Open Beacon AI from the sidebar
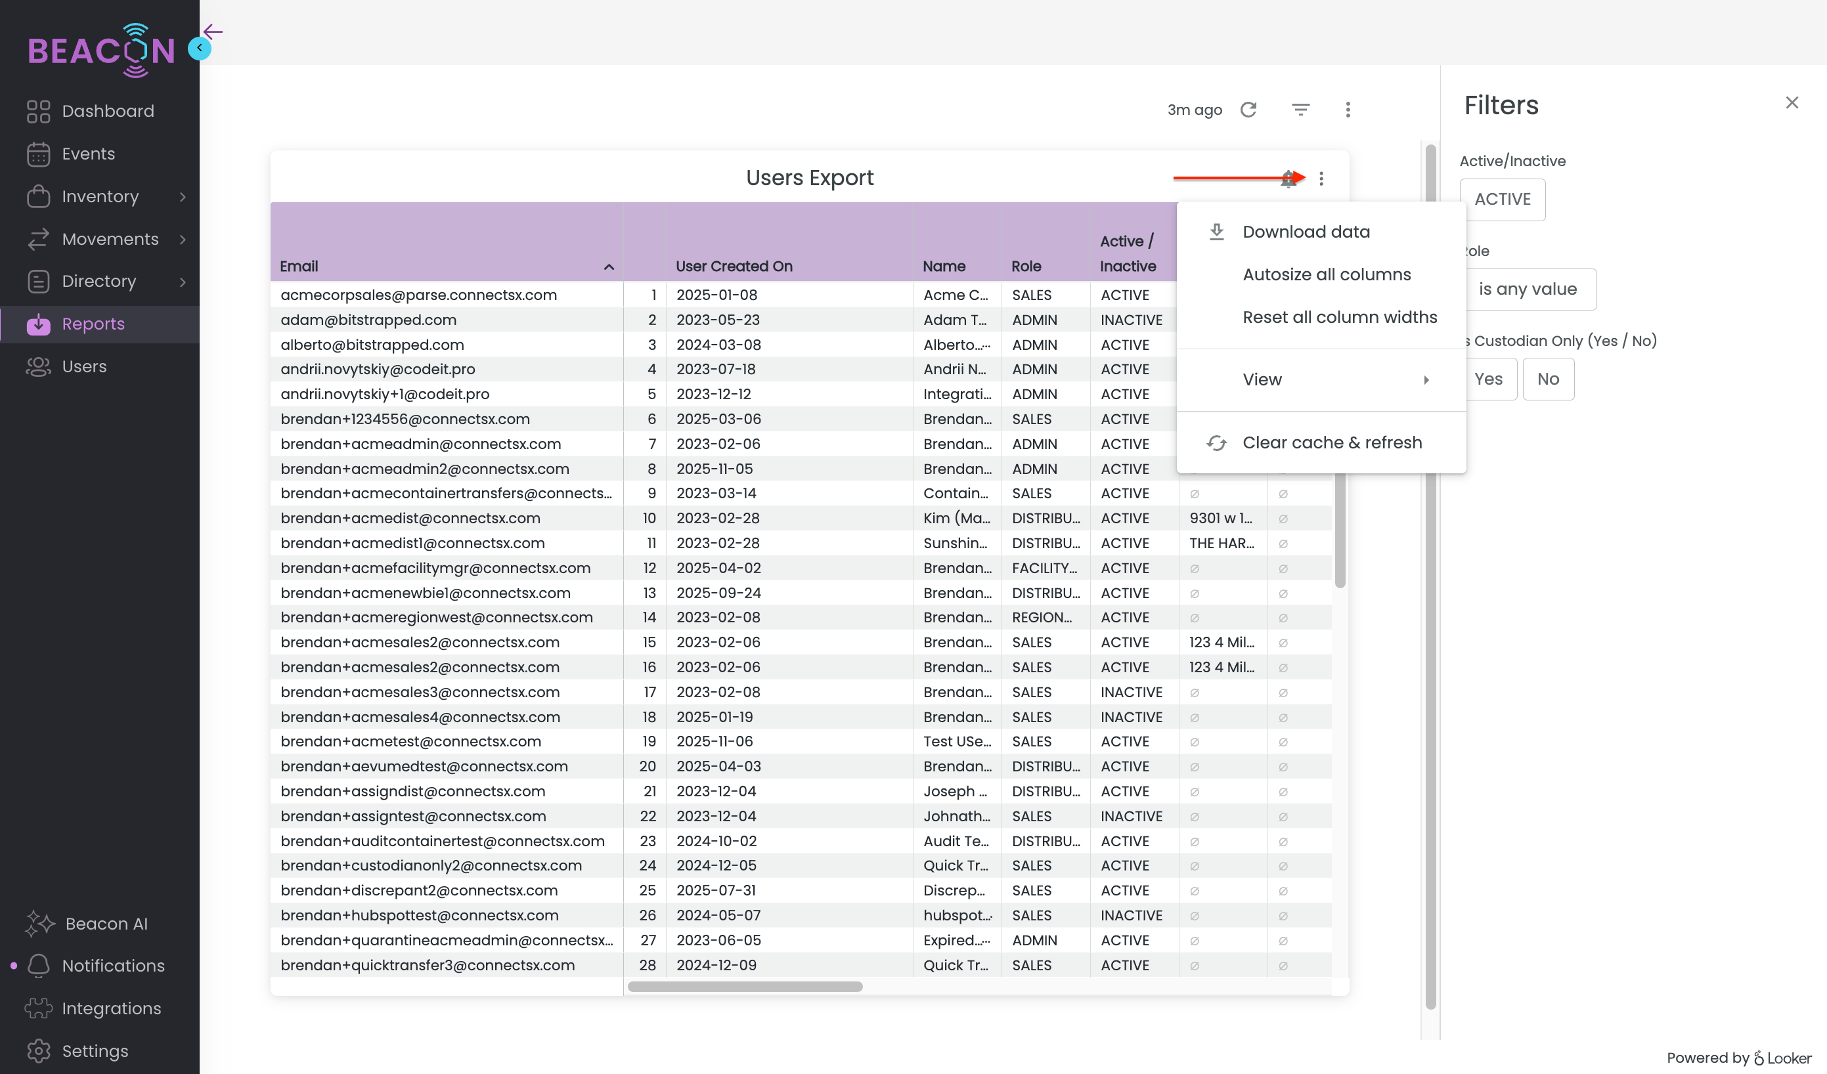 click(x=41, y=923)
